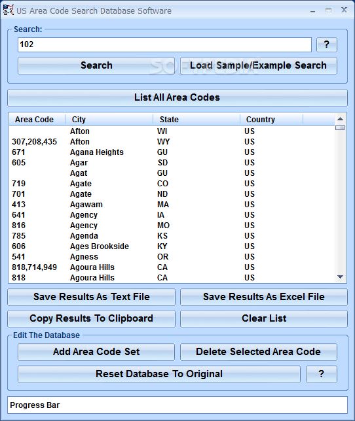
Task: Sort by Country column header
Action: click(271, 119)
